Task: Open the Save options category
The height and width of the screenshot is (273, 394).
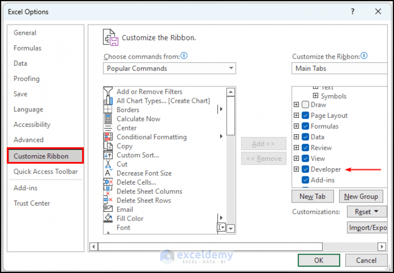Action: pyautogui.click(x=21, y=94)
